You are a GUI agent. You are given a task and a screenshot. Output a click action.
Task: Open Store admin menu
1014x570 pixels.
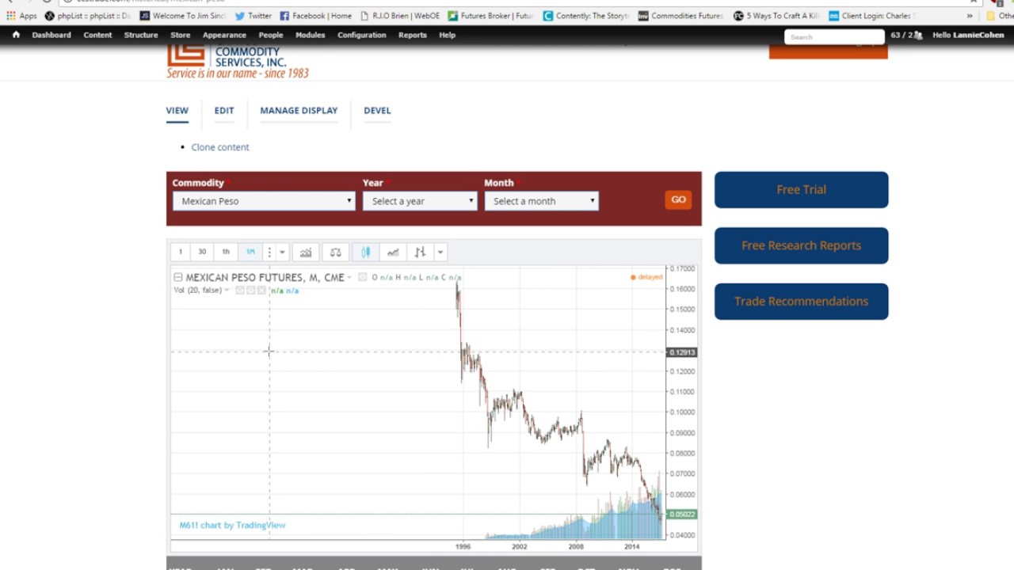pos(181,35)
